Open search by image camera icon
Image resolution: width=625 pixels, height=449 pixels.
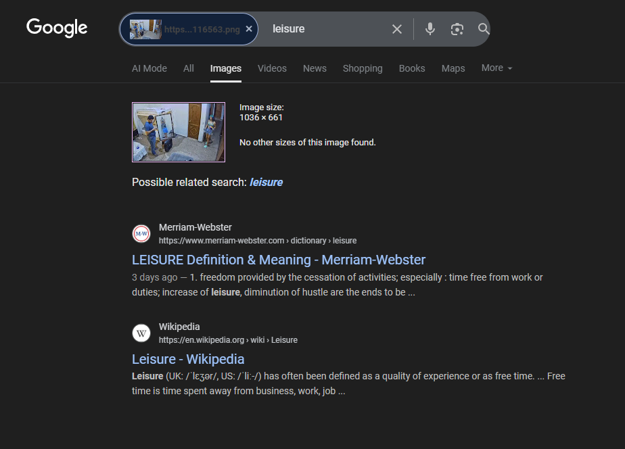pos(457,29)
